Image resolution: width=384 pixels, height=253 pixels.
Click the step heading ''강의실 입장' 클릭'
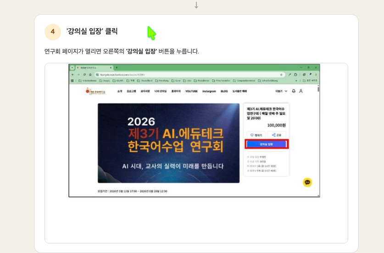click(x=92, y=31)
